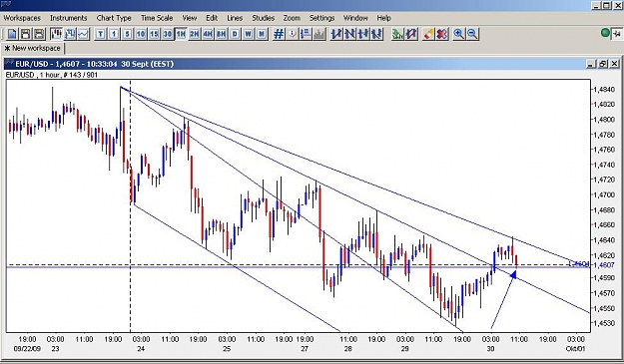Image resolution: width=624 pixels, height=364 pixels.
Task: Open the Lines menu
Action: (235, 18)
